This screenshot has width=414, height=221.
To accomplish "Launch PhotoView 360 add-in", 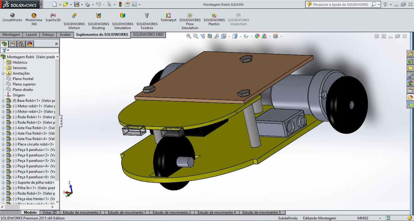I will 34,19.
